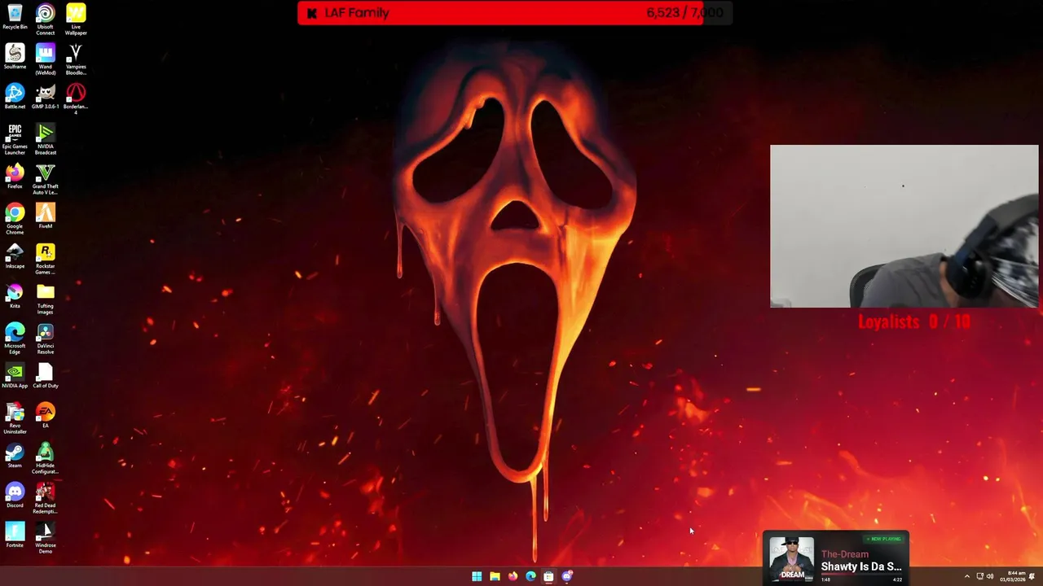Image resolution: width=1043 pixels, height=586 pixels.
Task: Open the Firefox desktop shortcut
Action: 15,176
